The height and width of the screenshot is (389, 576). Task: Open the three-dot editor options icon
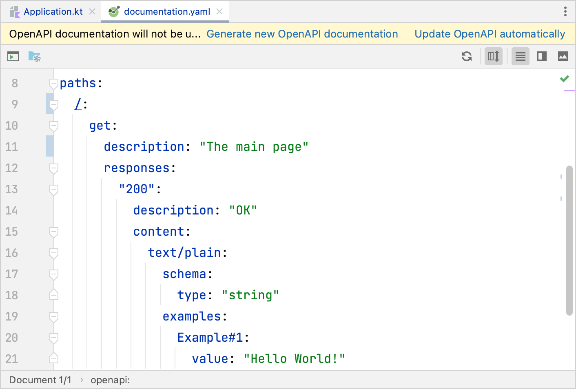pos(565,12)
